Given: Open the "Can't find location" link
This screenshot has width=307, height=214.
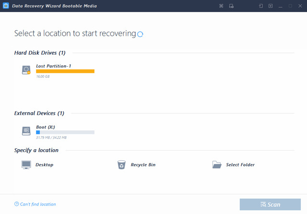Looking at the screenshot, I should (x=38, y=204).
